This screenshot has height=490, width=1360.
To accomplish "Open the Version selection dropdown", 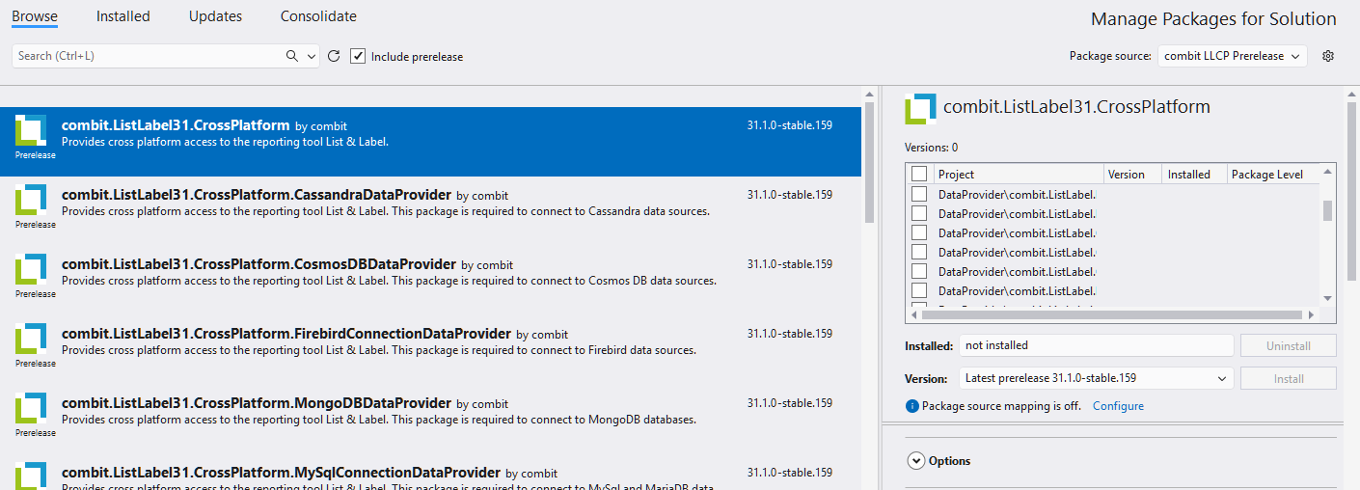I will [1096, 379].
